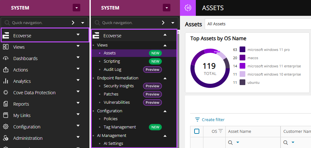This screenshot has height=148, width=311.
Task: Click the search icon under Asset Name column
Action: 230,143
